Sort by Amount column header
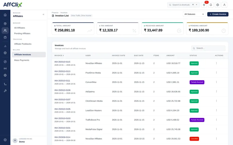This screenshot has height=145, width=233. (170, 55)
